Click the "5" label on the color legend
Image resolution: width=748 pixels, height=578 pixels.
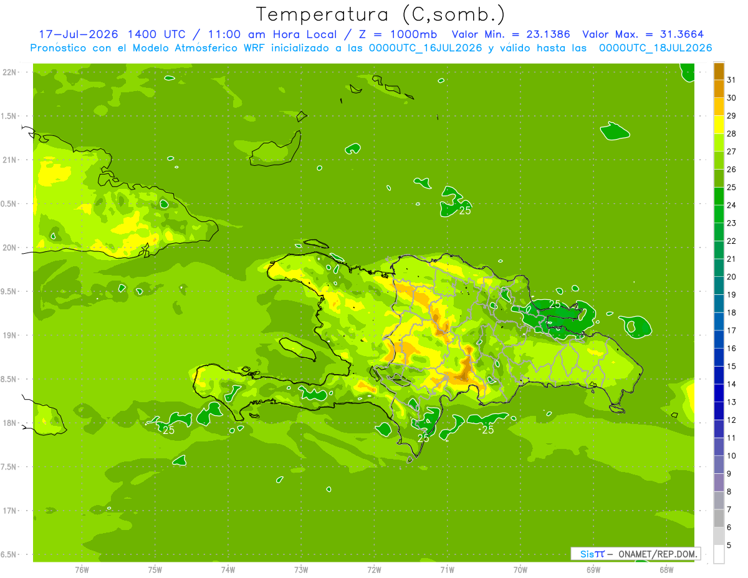(729, 546)
